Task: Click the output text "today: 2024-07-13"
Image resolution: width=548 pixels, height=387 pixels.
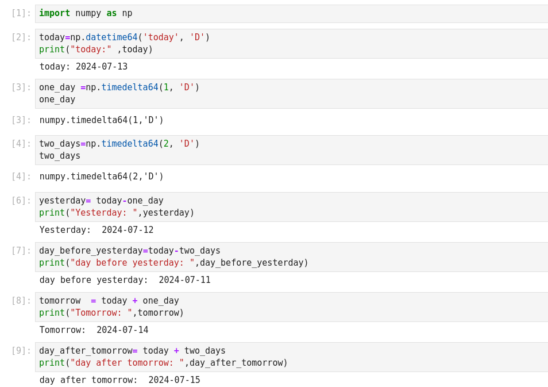Action: (83, 67)
